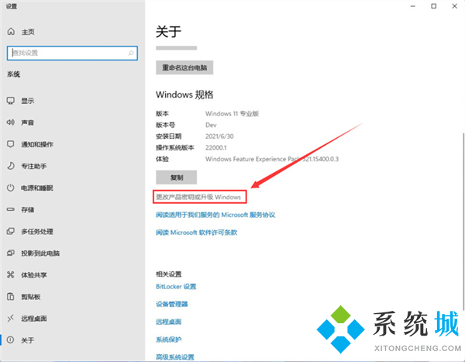The height and width of the screenshot is (362, 465).
Task: Click the Windows 11 专业版 edition value
Action: pyautogui.click(x=232, y=114)
